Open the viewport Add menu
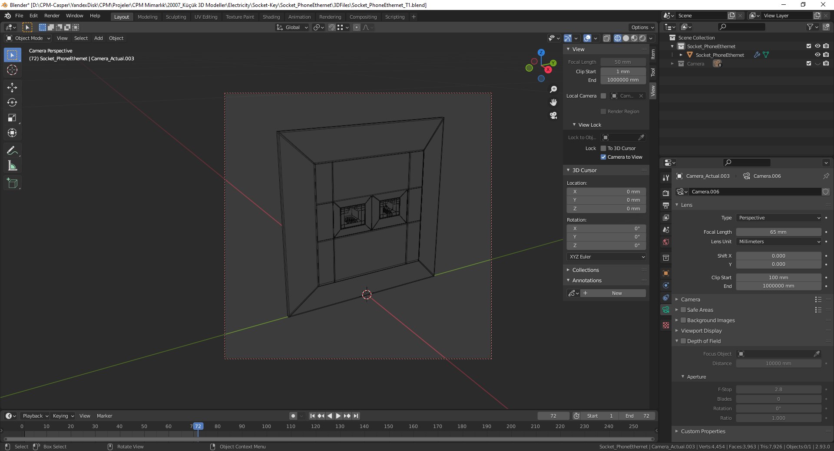Viewport: 834px width, 451px height. (x=99, y=38)
